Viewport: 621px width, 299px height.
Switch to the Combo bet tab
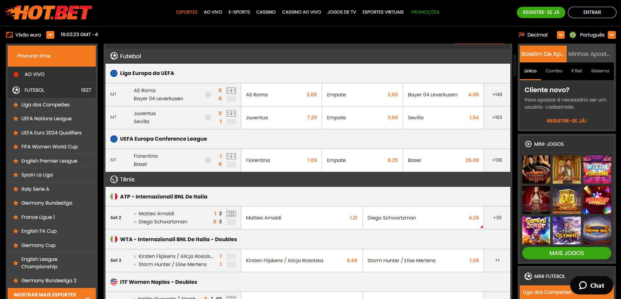(x=554, y=71)
